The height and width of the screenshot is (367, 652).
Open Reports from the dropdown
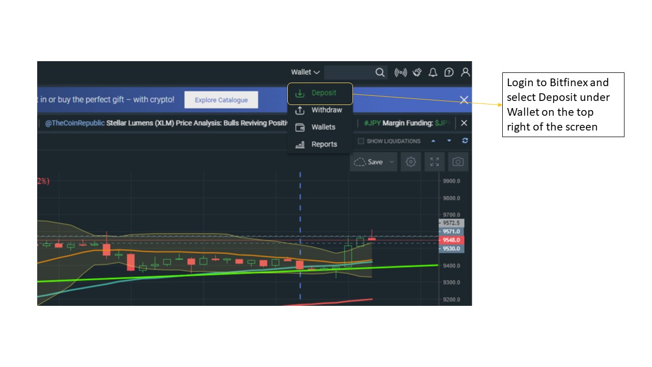[x=320, y=144]
